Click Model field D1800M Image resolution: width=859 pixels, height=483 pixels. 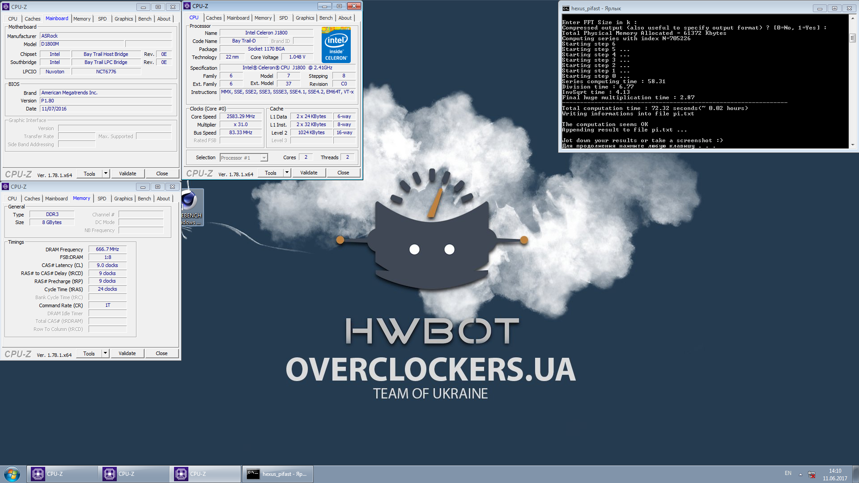(82, 44)
